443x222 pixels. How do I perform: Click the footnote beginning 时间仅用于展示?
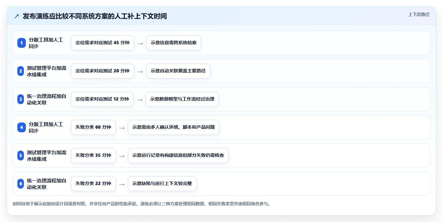click(x=142, y=204)
